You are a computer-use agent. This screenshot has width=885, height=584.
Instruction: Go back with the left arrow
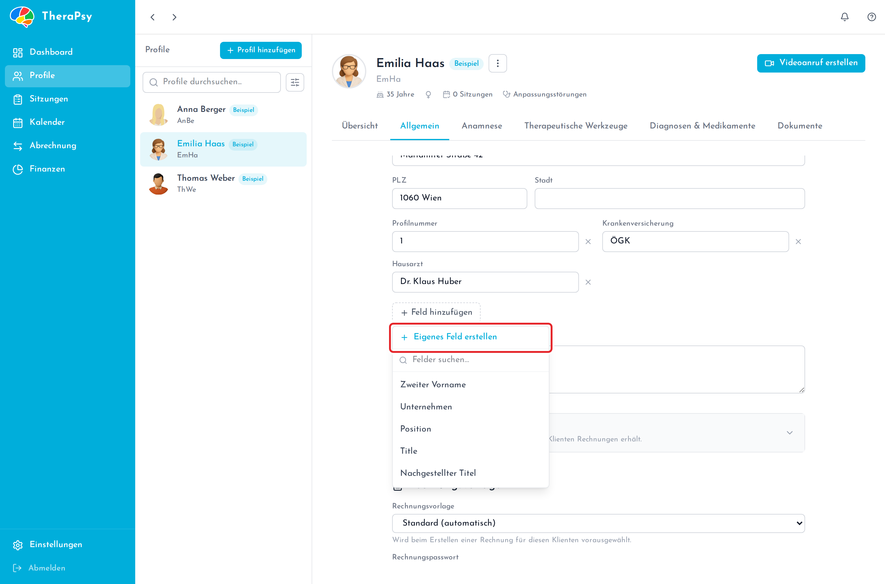pos(153,17)
